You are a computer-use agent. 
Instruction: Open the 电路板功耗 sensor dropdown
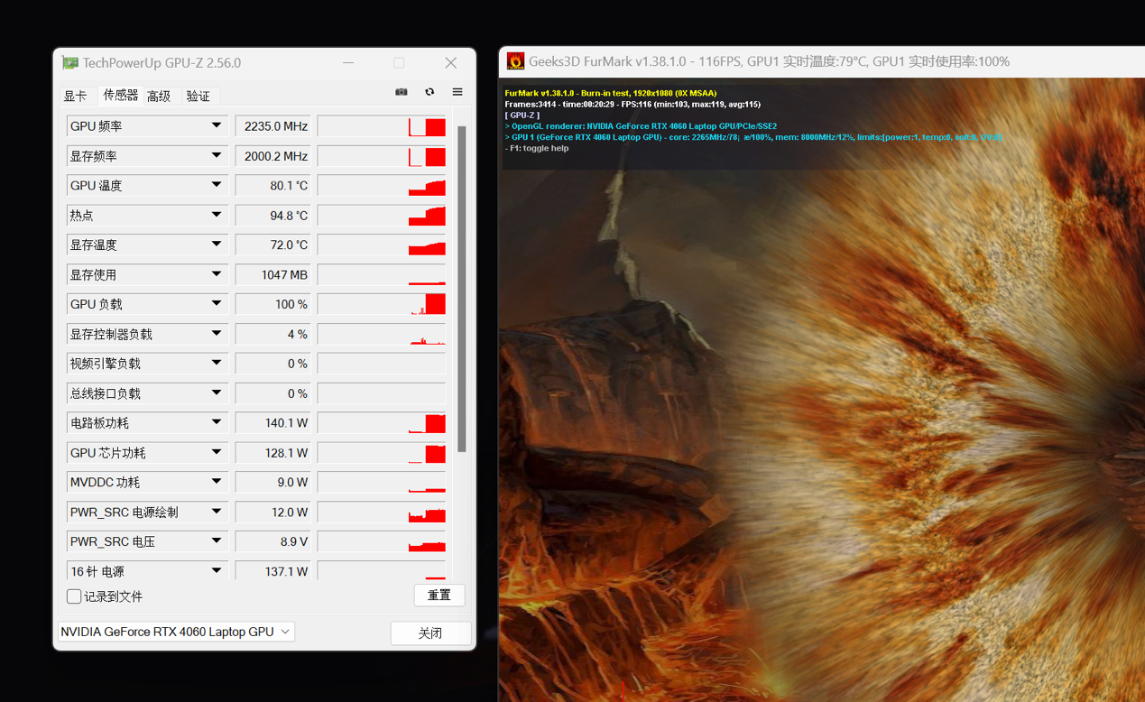click(217, 423)
